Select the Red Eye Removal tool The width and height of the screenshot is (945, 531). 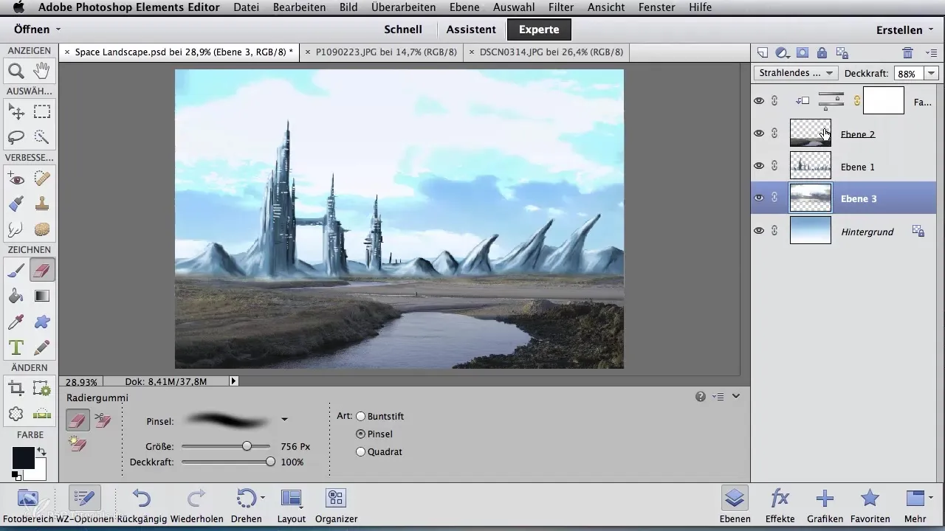[x=16, y=178]
